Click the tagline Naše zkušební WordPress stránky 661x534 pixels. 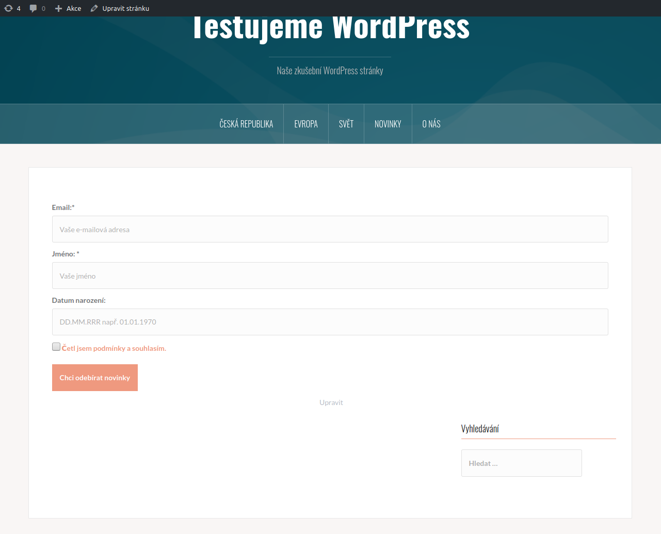tap(330, 71)
